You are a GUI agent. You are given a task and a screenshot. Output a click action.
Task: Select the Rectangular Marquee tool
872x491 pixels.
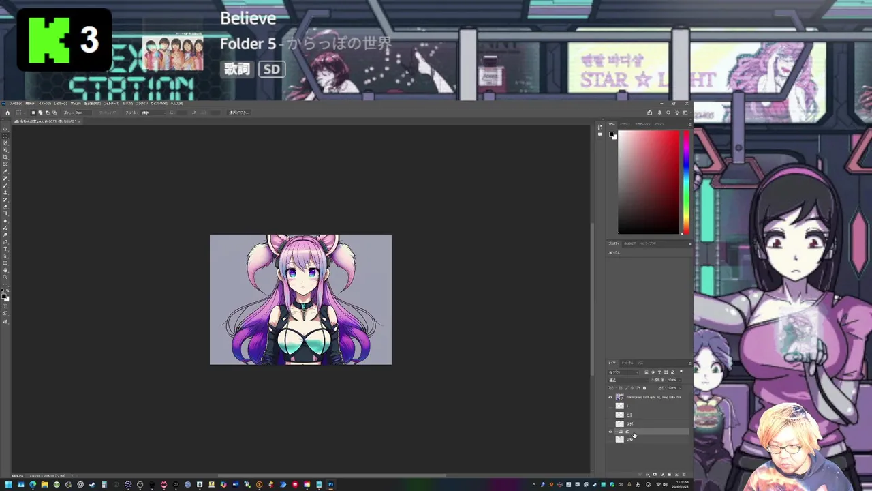click(5, 136)
